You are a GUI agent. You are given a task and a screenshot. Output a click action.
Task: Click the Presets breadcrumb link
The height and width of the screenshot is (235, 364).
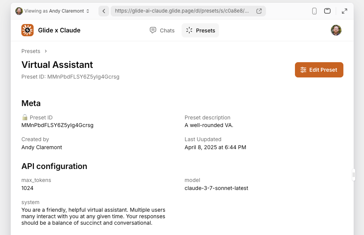point(31,51)
